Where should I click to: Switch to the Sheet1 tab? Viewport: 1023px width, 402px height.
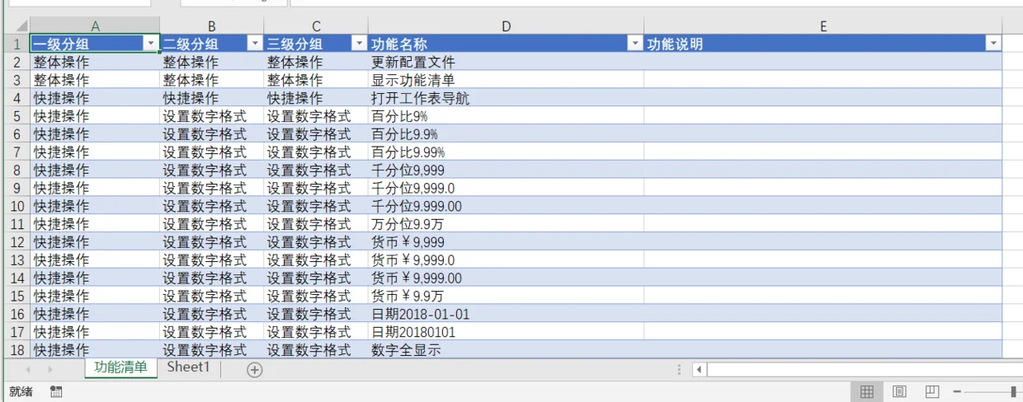(x=188, y=367)
